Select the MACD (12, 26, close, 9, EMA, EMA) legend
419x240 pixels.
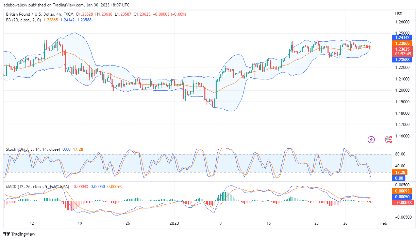coord(38,187)
